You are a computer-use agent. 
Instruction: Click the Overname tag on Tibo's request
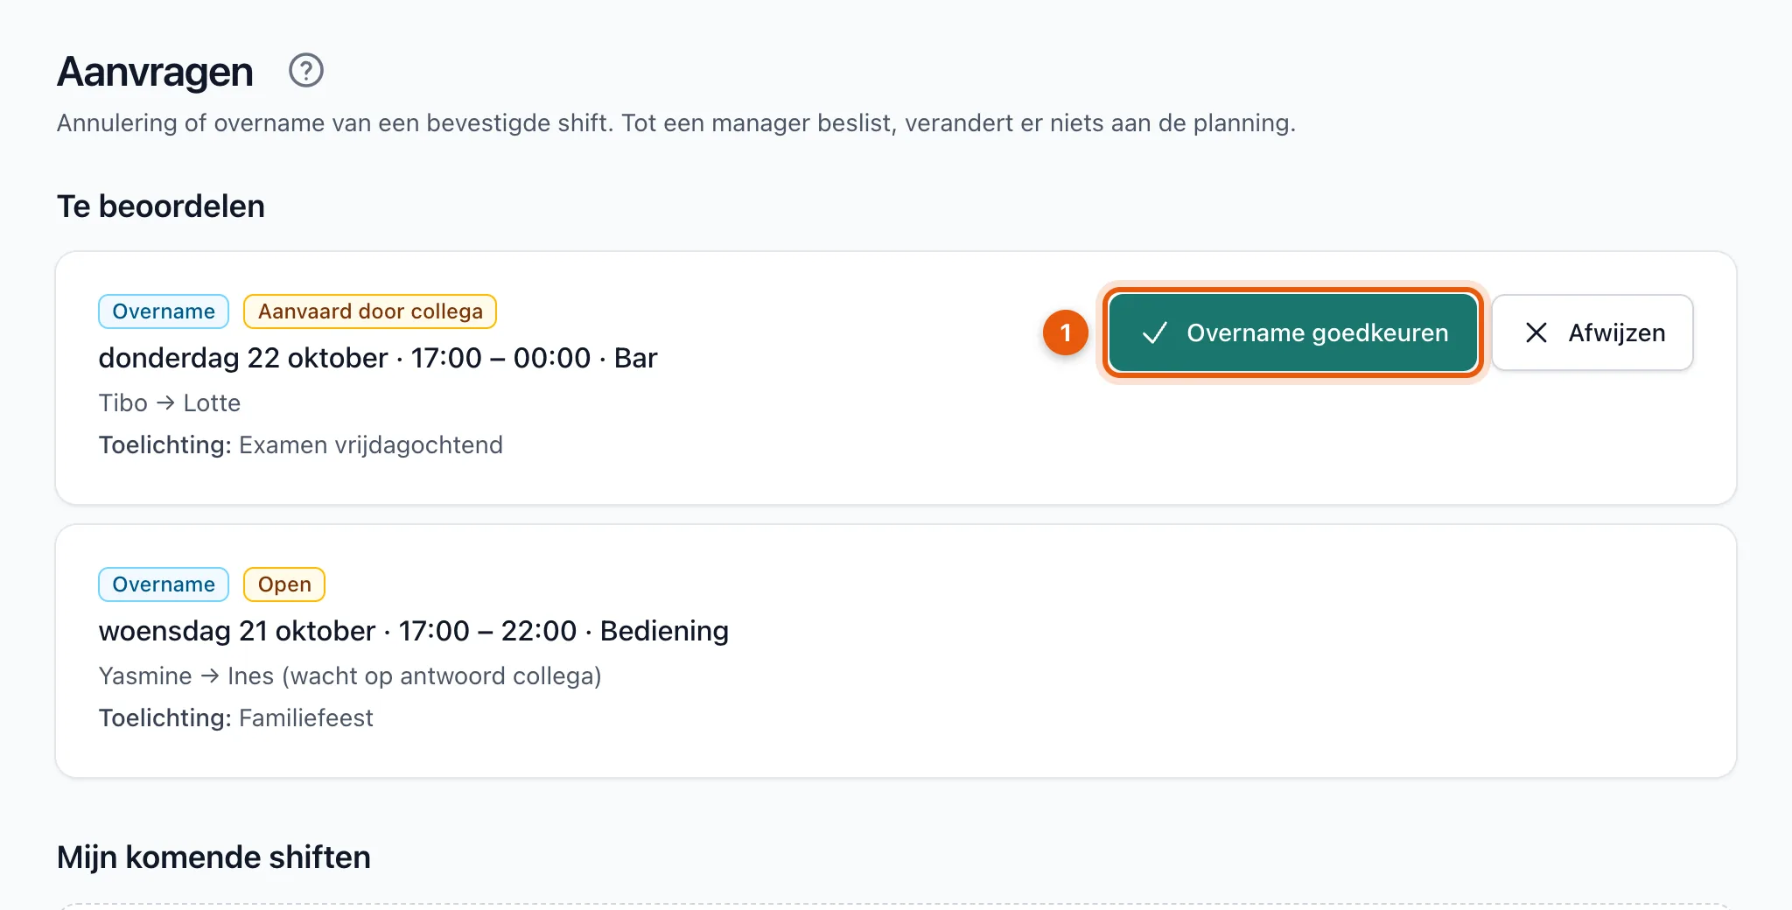(x=164, y=311)
